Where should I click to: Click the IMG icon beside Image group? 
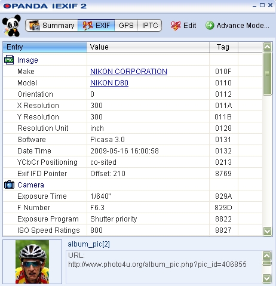click(x=9, y=60)
